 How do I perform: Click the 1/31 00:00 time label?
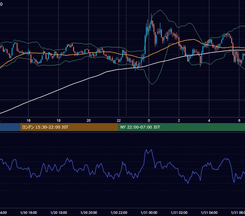149,212
